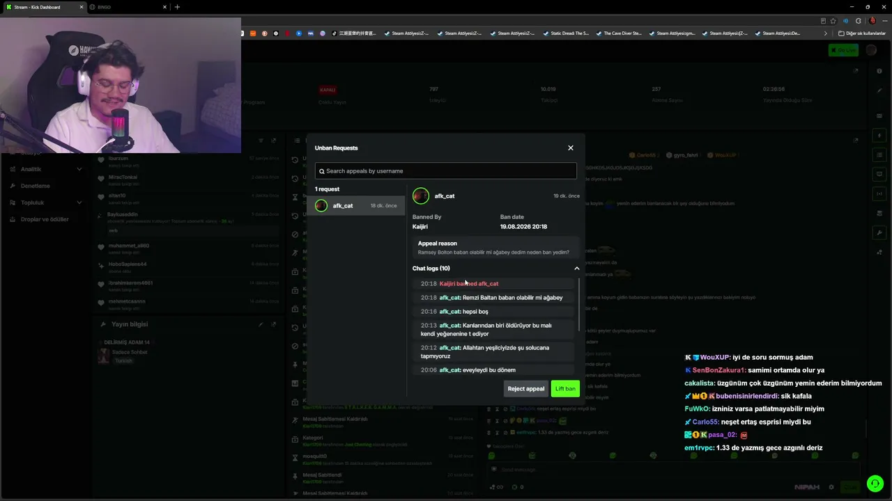Image resolution: width=892 pixels, height=501 pixels.
Task: Pop out the Yayın bilgisi panel
Action: tap(273, 324)
